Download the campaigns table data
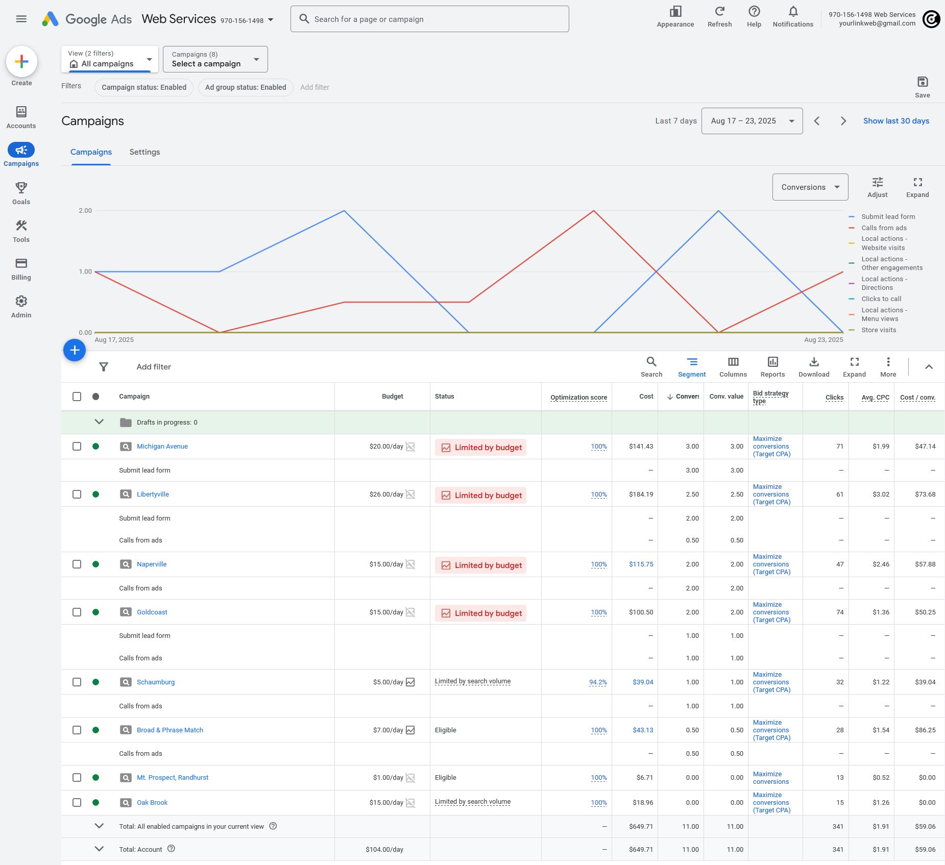This screenshot has width=945, height=865. click(x=813, y=366)
